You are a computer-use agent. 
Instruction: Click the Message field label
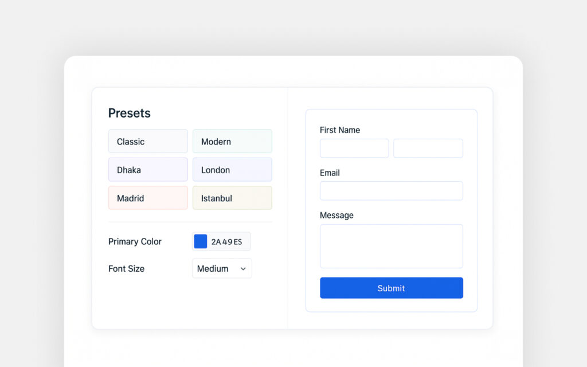336,215
